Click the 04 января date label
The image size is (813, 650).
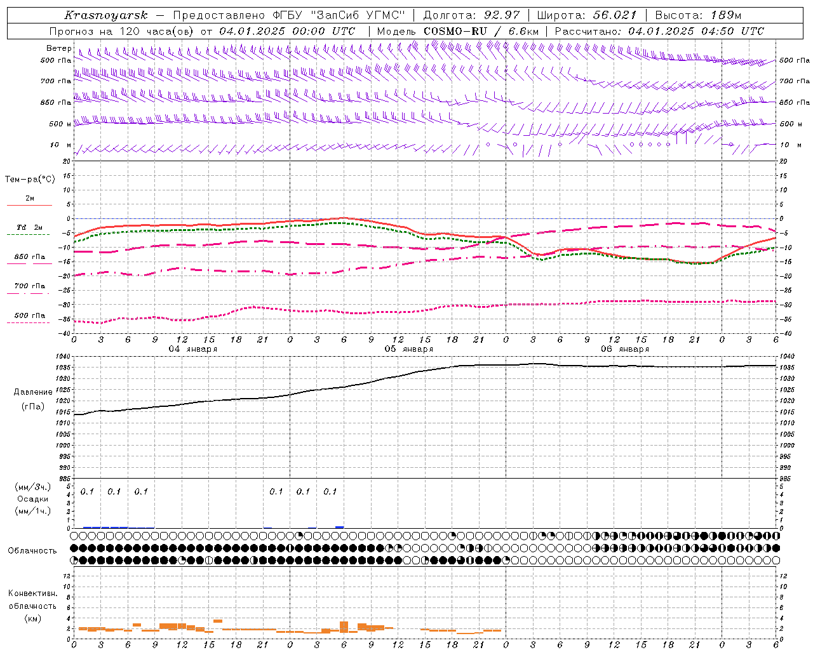point(193,348)
